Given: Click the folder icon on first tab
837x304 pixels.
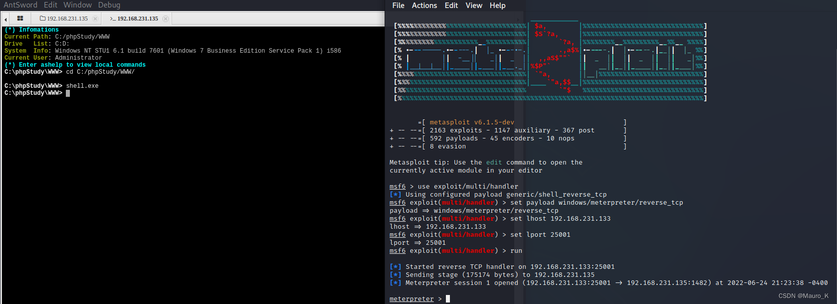Looking at the screenshot, I should pos(43,19).
